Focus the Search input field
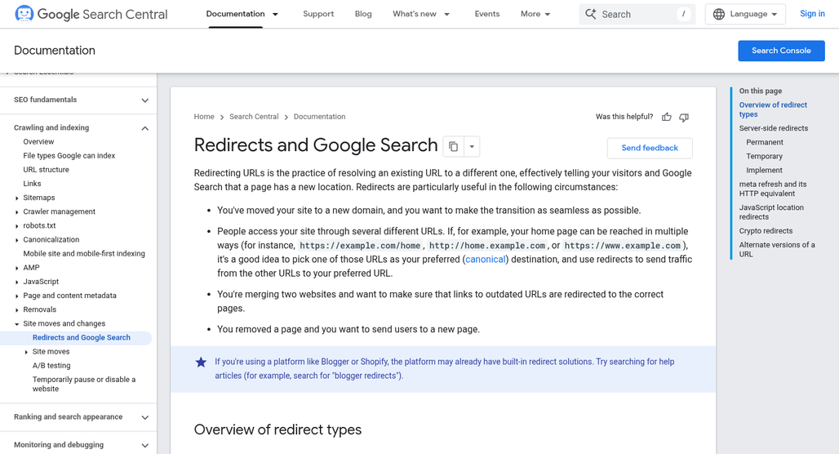The height and width of the screenshot is (454, 839). point(637,14)
